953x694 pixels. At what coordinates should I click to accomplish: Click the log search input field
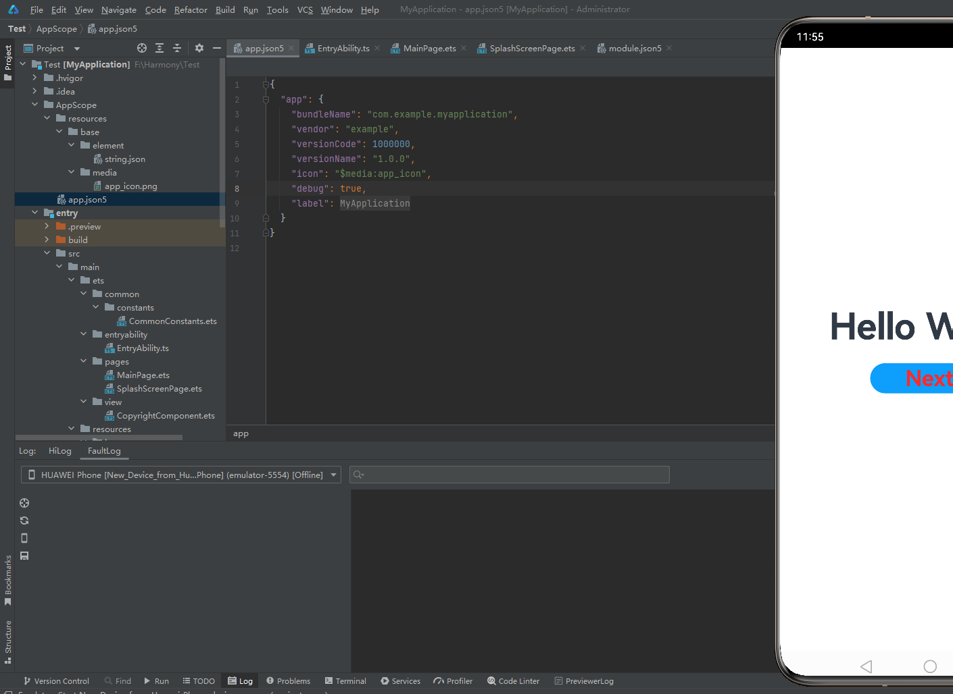510,475
